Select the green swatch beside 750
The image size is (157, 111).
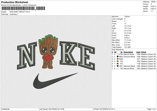(x=117, y=61)
